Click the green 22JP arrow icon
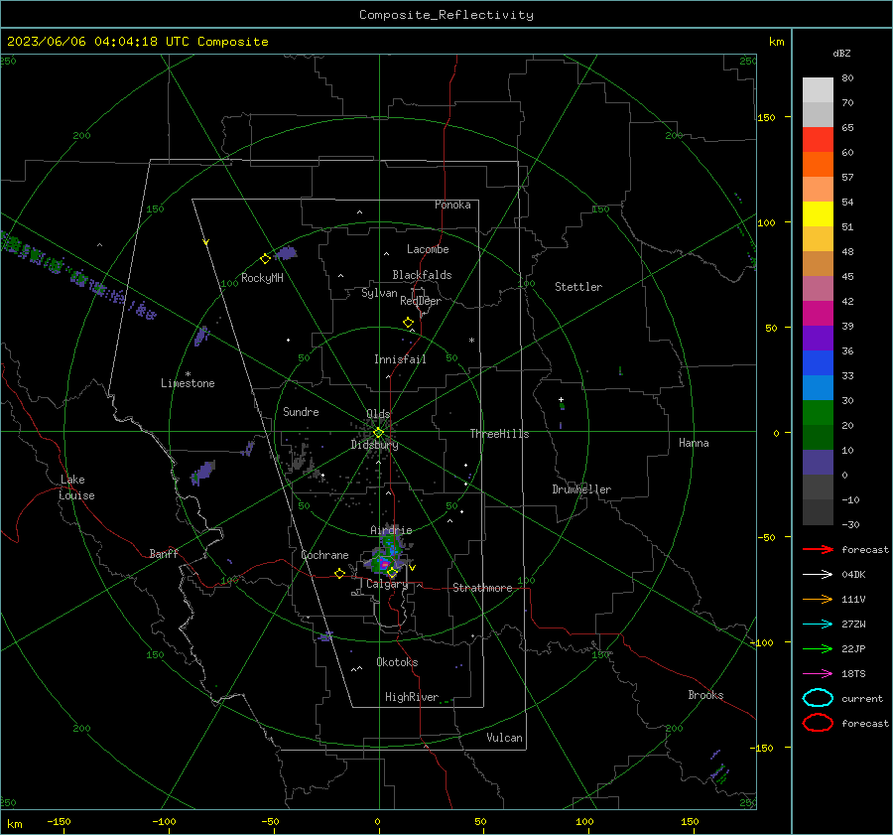This screenshot has height=835, width=893. [x=818, y=648]
